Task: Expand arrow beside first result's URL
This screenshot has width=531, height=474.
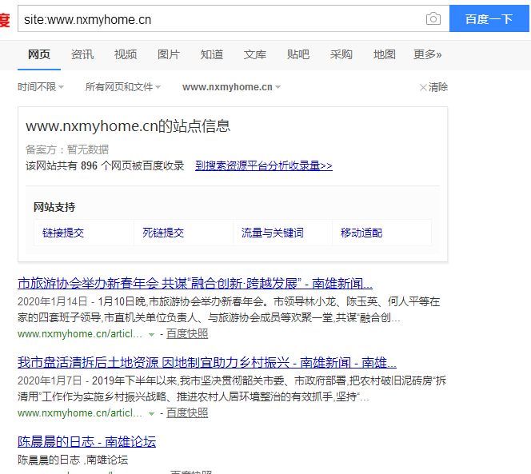Action: 151,334
